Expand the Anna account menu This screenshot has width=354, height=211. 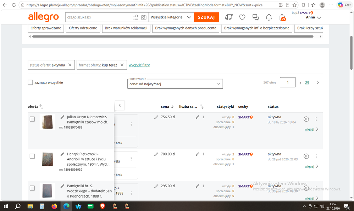pyautogui.click(x=314, y=17)
